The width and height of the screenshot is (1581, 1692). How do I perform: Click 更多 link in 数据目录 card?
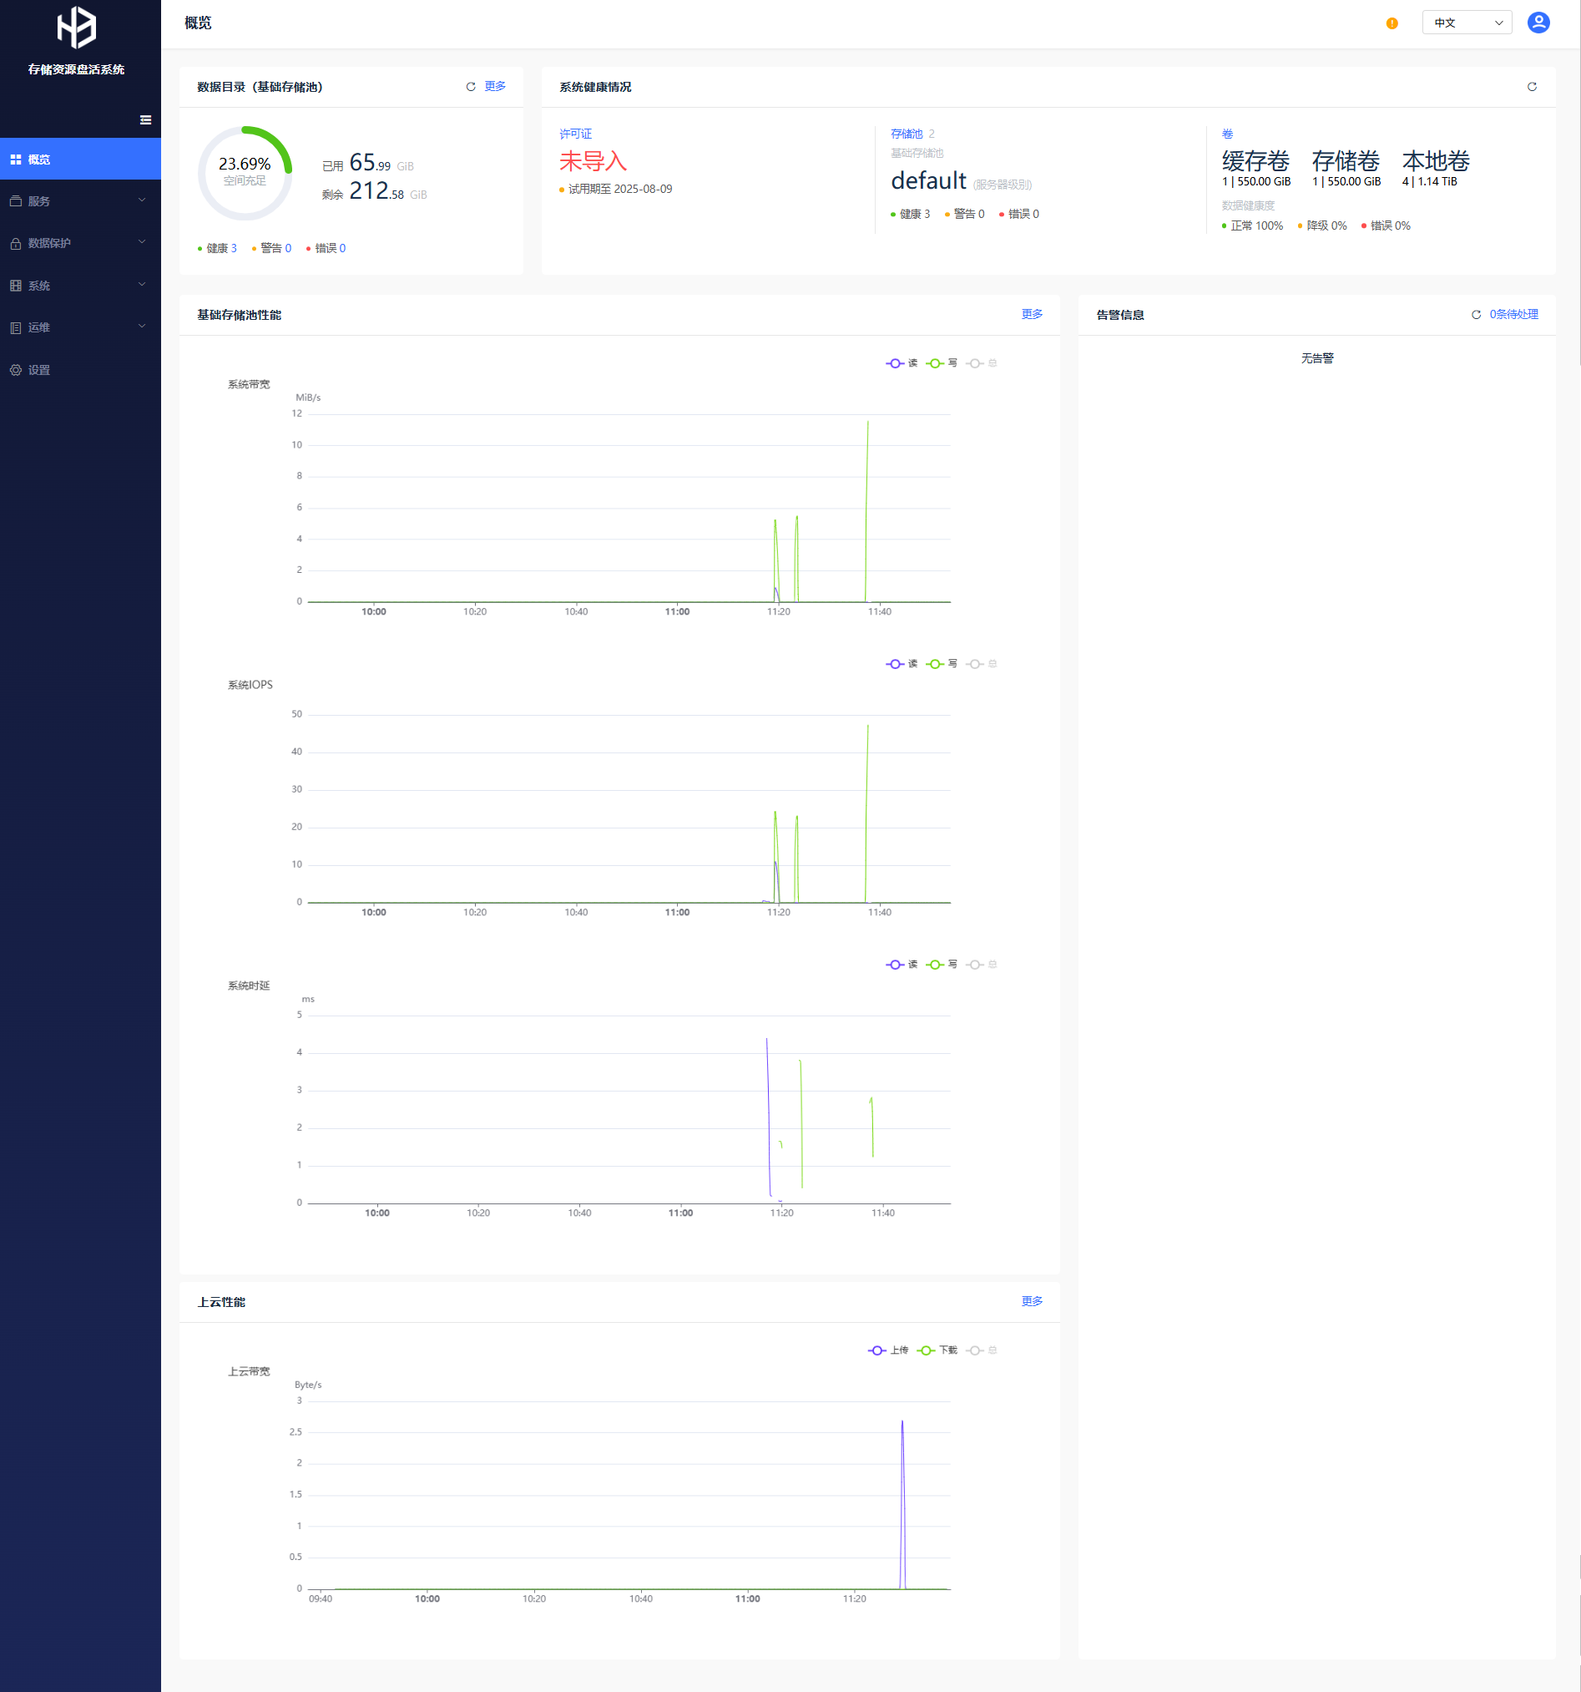[495, 86]
